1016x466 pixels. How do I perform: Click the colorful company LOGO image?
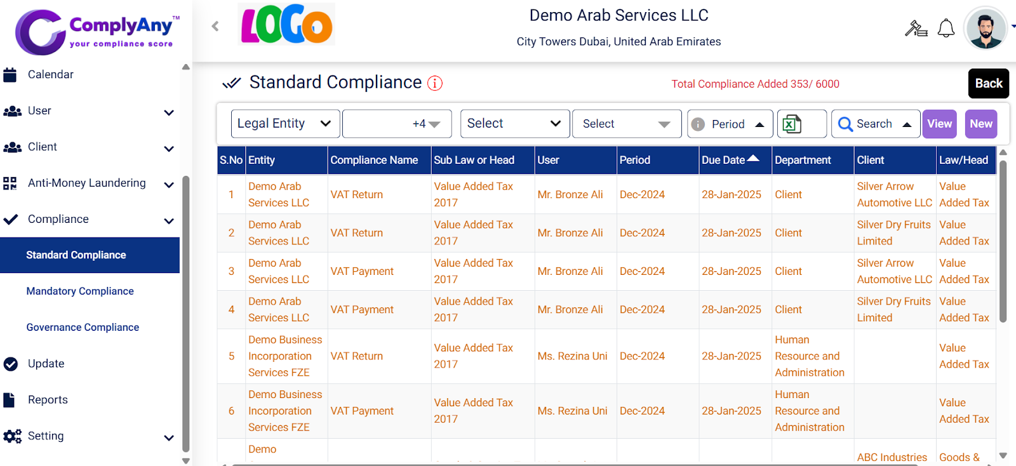286,25
